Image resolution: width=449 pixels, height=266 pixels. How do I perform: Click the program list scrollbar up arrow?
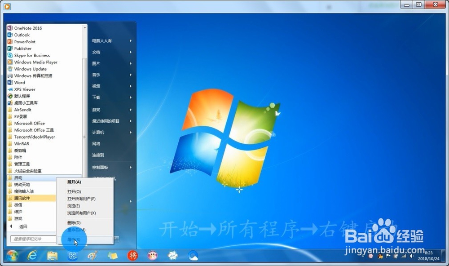84,27
